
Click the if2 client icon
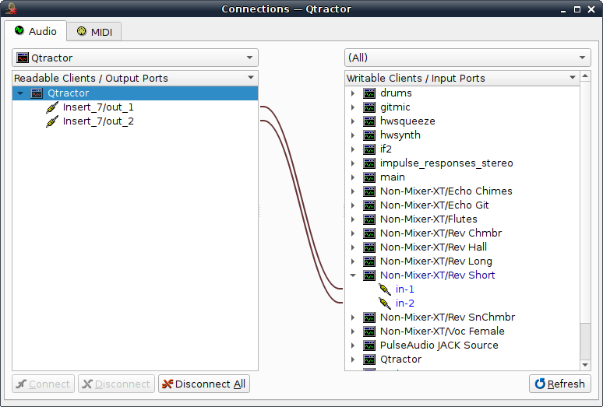click(369, 149)
